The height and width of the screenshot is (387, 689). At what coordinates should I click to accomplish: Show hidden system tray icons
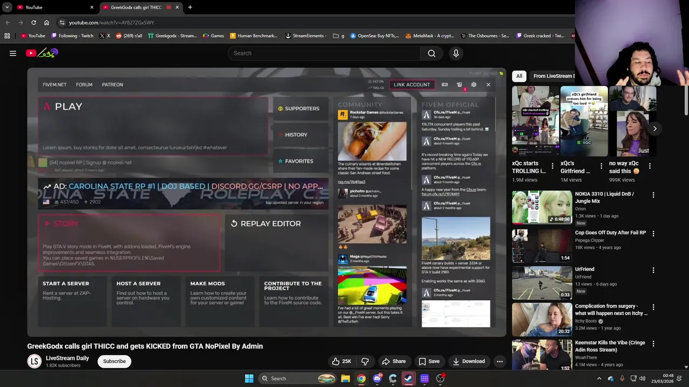(x=599, y=378)
